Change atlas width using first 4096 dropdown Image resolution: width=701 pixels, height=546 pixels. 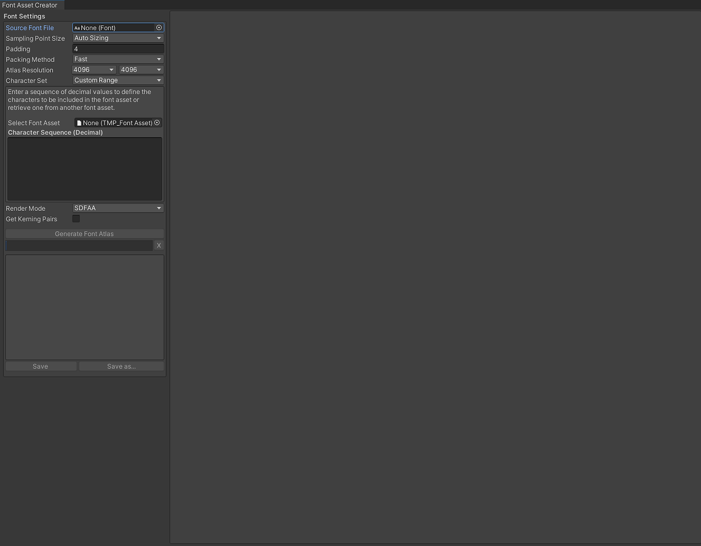point(94,70)
